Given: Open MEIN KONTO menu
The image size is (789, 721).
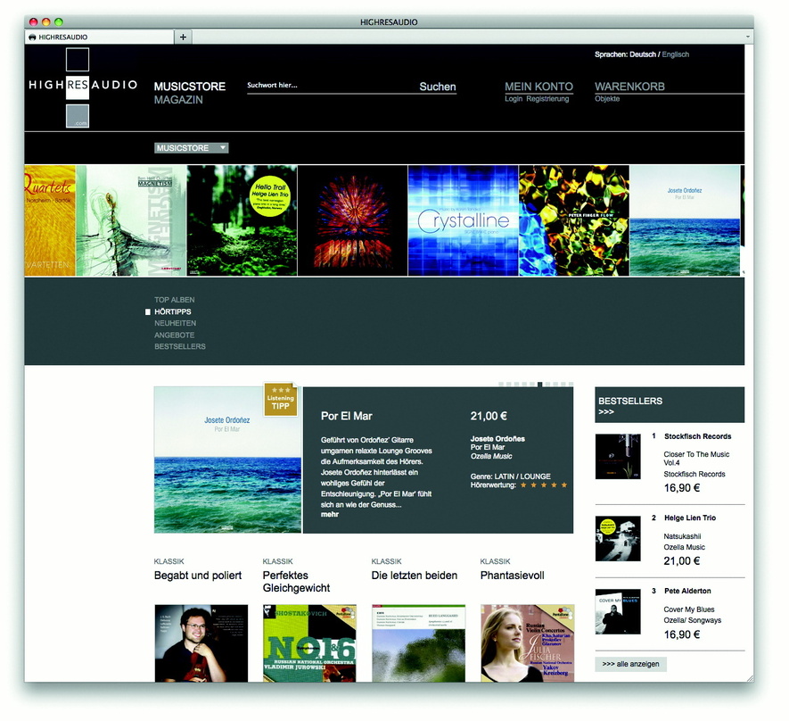Looking at the screenshot, I should click(x=538, y=87).
